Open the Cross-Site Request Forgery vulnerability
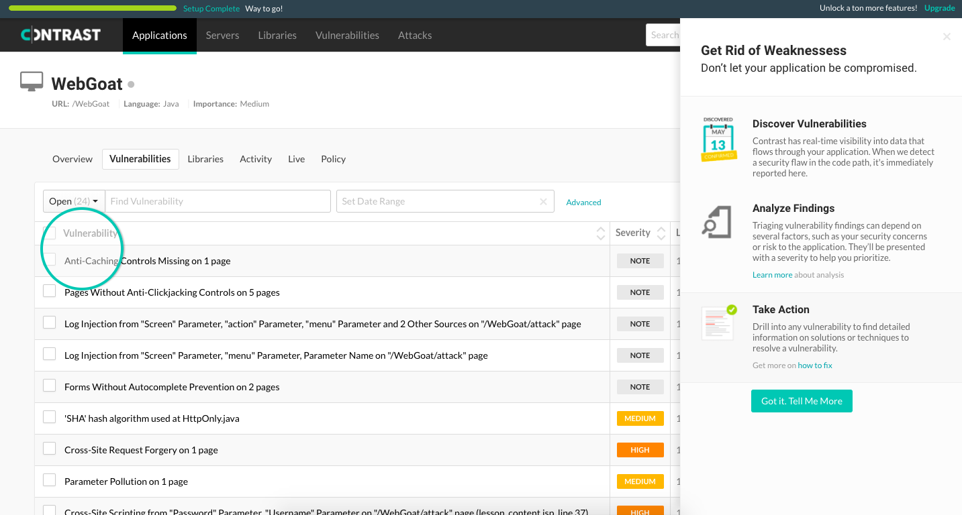 tap(141, 450)
